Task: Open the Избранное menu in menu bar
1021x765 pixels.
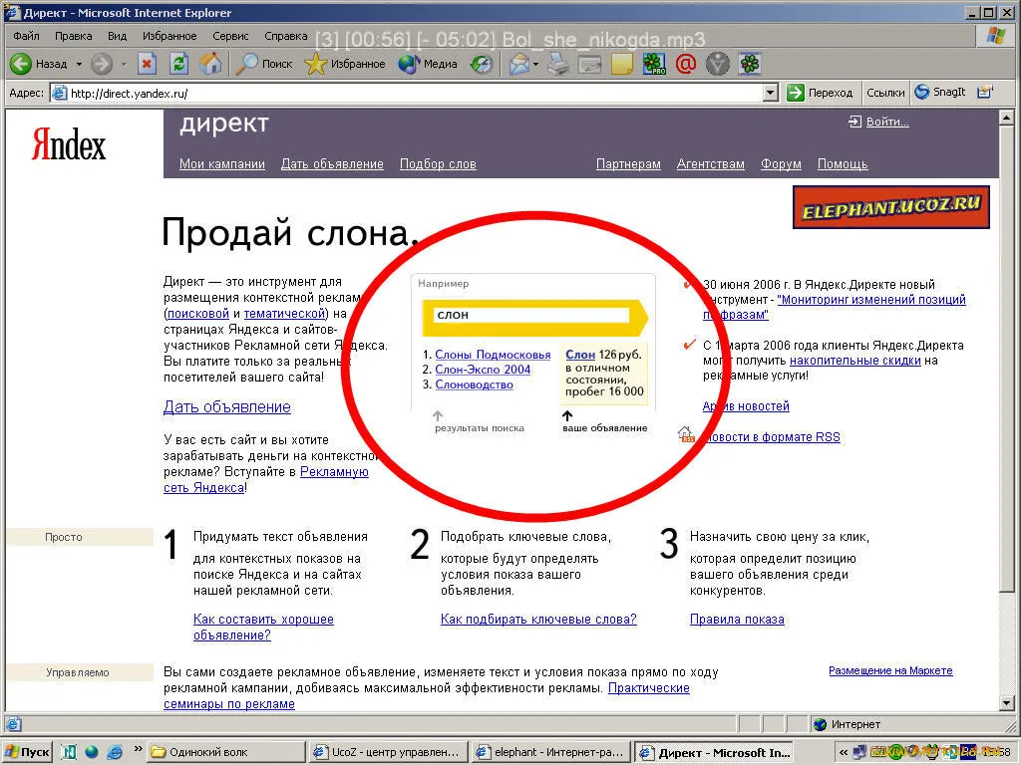Action: point(170,36)
